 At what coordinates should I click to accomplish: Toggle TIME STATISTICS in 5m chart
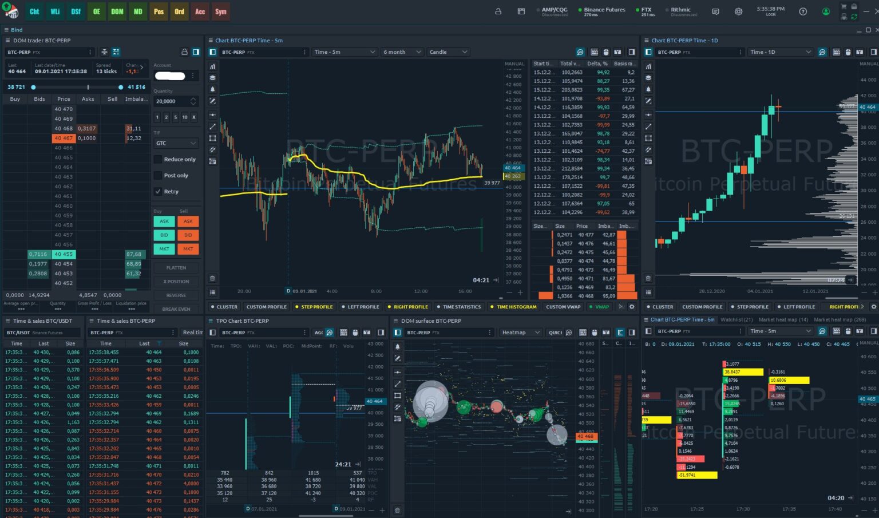tap(458, 307)
